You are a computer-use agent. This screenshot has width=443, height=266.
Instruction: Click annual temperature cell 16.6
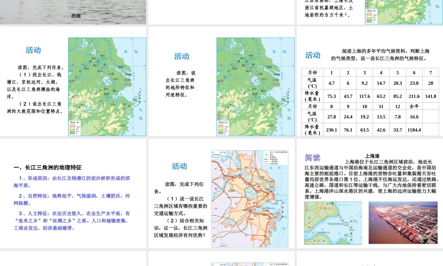pyautogui.click(x=414, y=117)
